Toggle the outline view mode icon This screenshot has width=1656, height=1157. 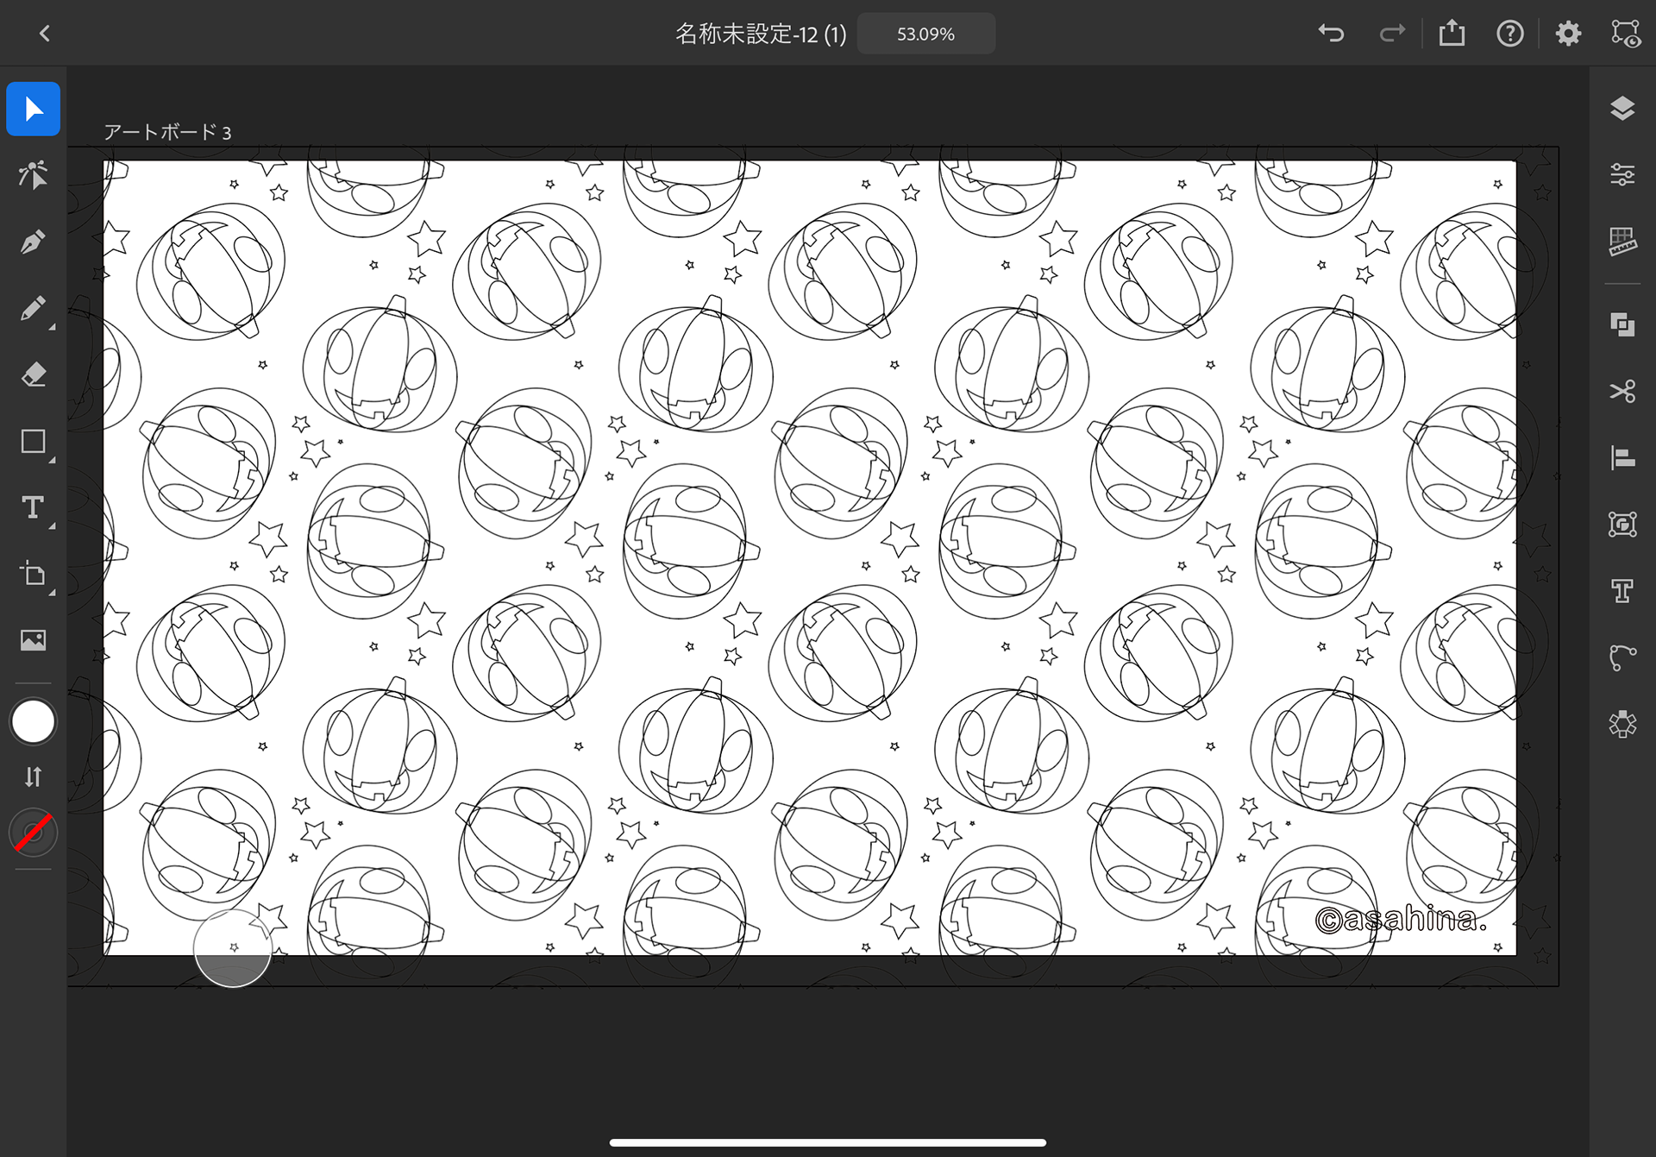[1626, 34]
